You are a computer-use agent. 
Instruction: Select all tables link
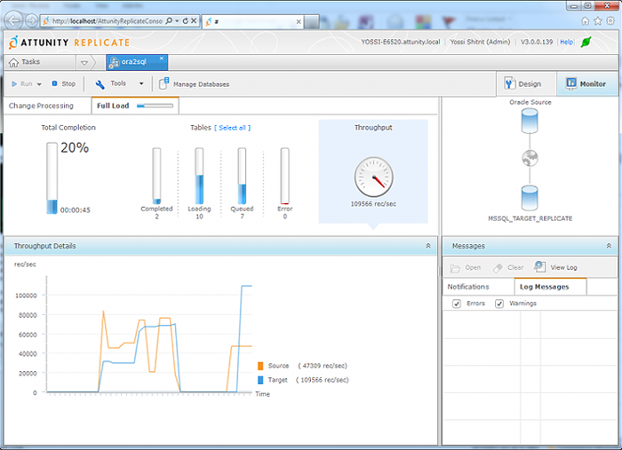point(233,128)
